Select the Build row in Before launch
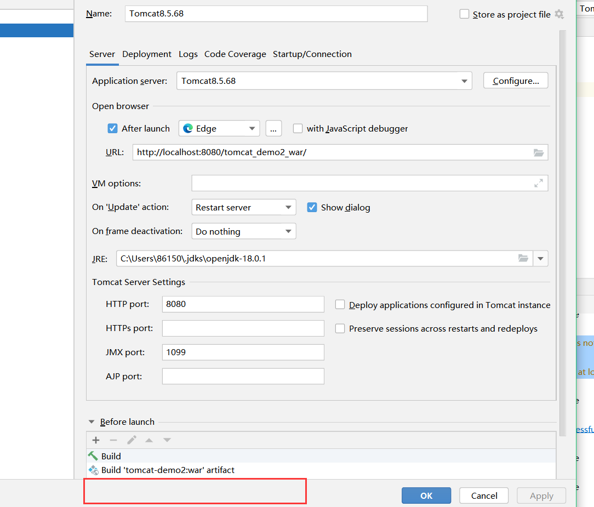This screenshot has height=507, width=594. point(321,456)
